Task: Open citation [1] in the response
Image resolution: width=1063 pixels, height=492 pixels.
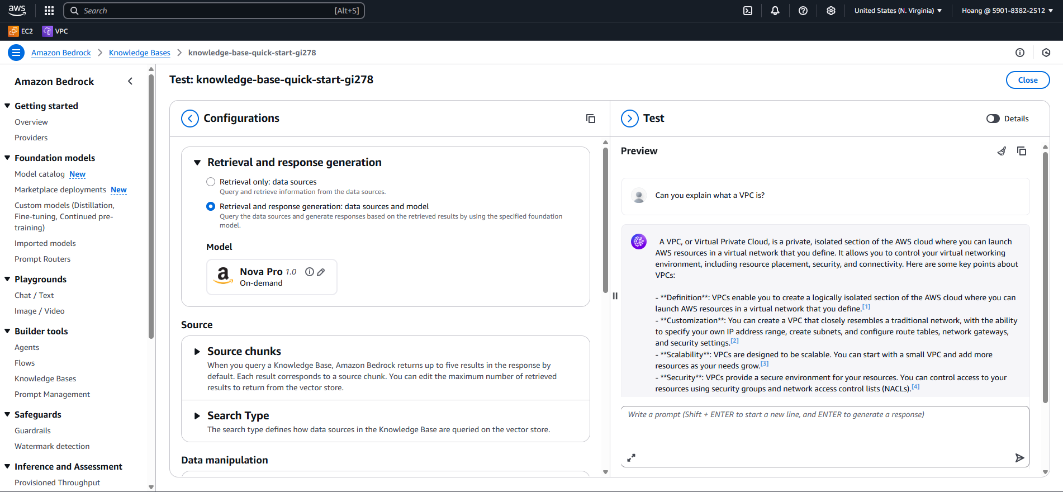Action: [x=866, y=306]
